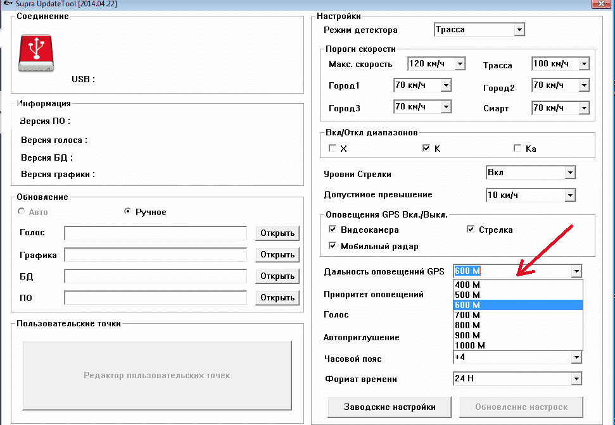Click Открыть button for БД file
The height and width of the screenshot is (425, 615).
tap(277, 276)
